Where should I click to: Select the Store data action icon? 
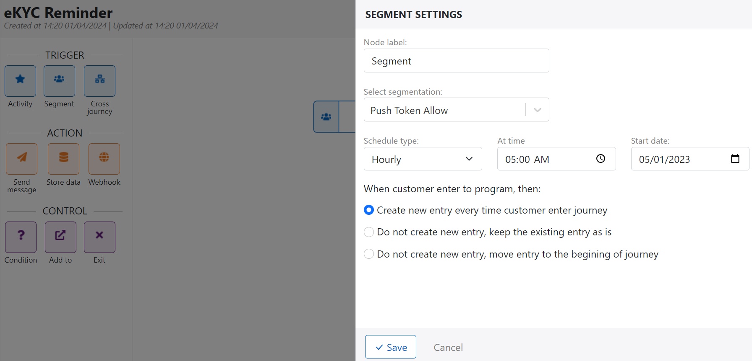pyautogui.click(x=63, y=159)
